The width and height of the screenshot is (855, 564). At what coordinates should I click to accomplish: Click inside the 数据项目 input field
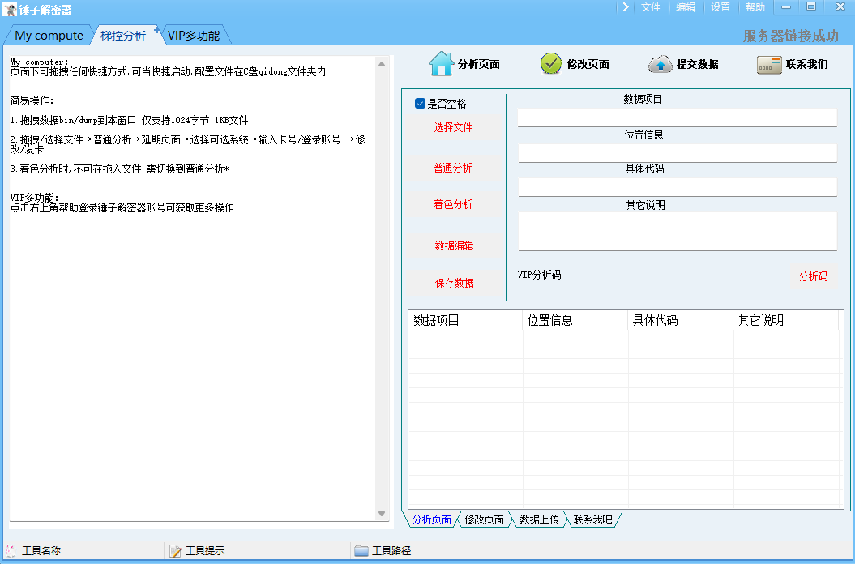[x=677, y=117]
